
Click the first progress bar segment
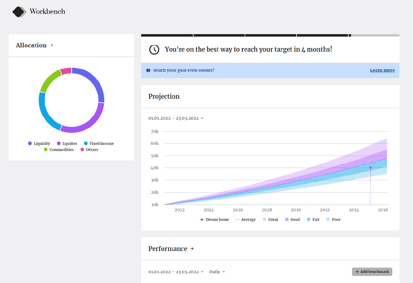coord(167,35)
